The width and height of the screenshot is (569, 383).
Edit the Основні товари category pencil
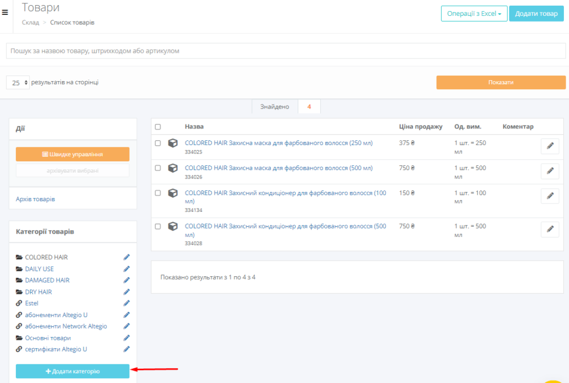[x=126, y=338]
